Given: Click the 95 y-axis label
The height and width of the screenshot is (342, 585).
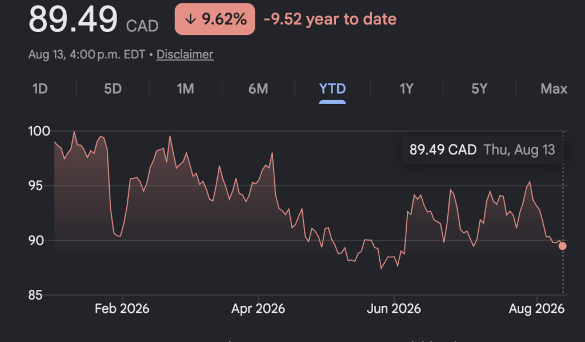Looking at the screenshot, I should click(35, 185).
